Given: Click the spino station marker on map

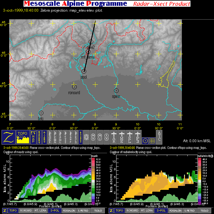Looking at the screenshot, I should click(116, 90).
